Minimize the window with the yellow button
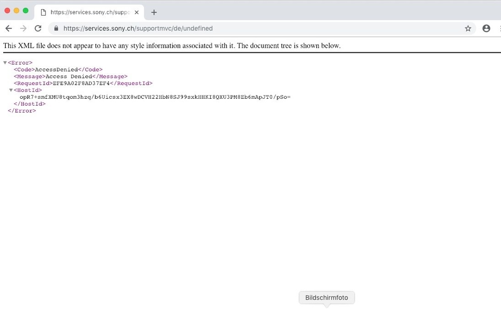501x309 pixels. click(x=17, y=11)
